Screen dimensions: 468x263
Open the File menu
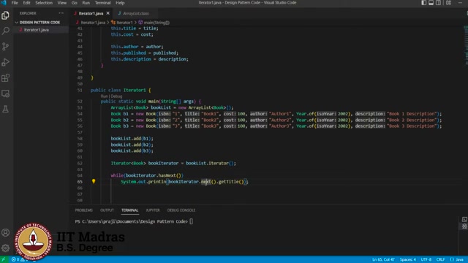[15, 3]
